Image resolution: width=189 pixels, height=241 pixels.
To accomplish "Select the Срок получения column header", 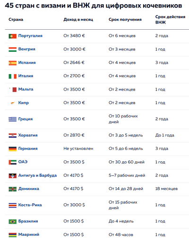I will pyautogui.click(x=125, y=20).
